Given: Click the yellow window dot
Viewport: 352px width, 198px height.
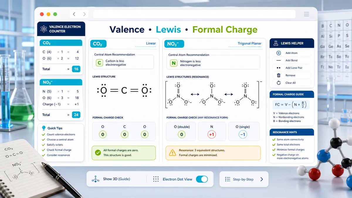Looking at the screenshot, I should coord(48,14).
